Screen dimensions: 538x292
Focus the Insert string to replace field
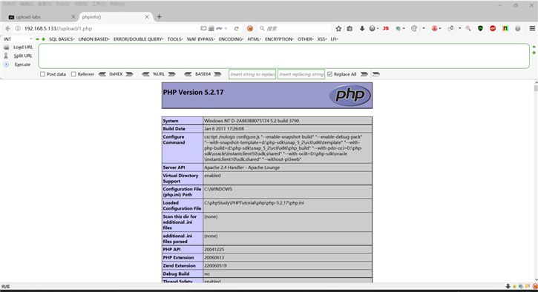(x=252, y=74)
